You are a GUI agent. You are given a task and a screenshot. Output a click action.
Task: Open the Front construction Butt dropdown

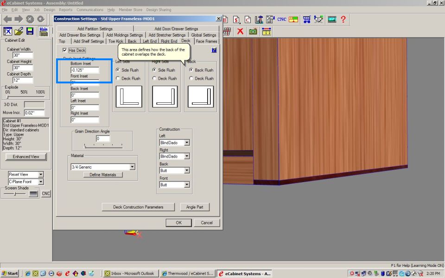click(x=187, y=185)
